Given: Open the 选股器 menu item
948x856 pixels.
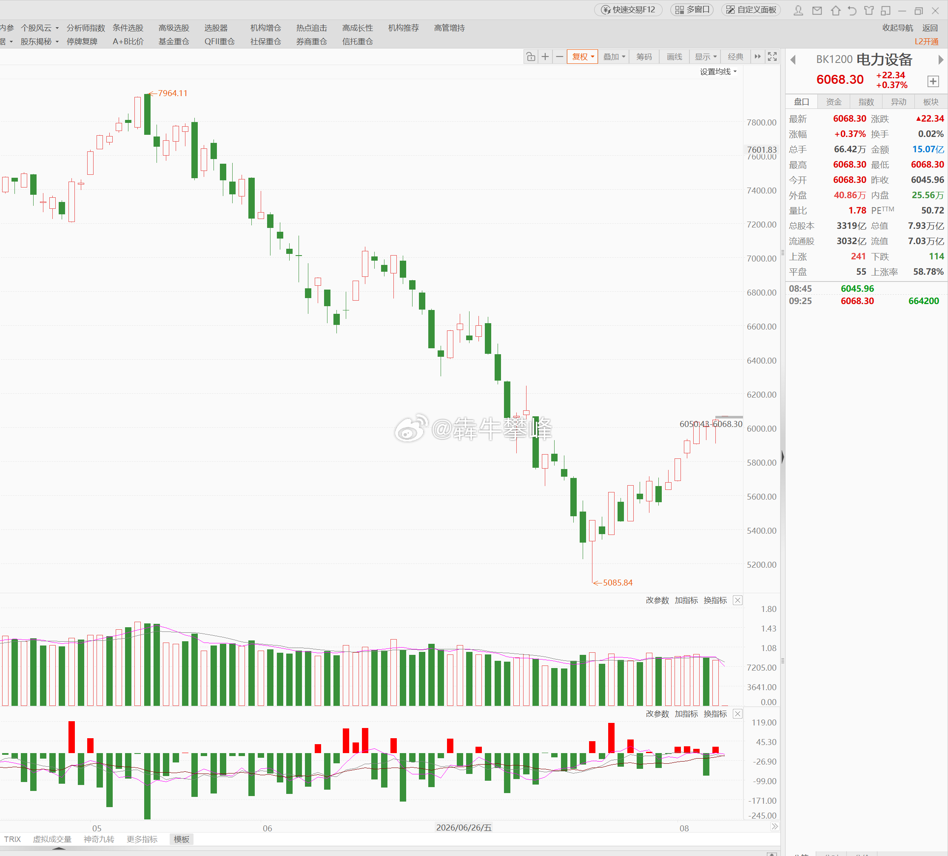Looking at the screenshot, I should pos(216,28).
